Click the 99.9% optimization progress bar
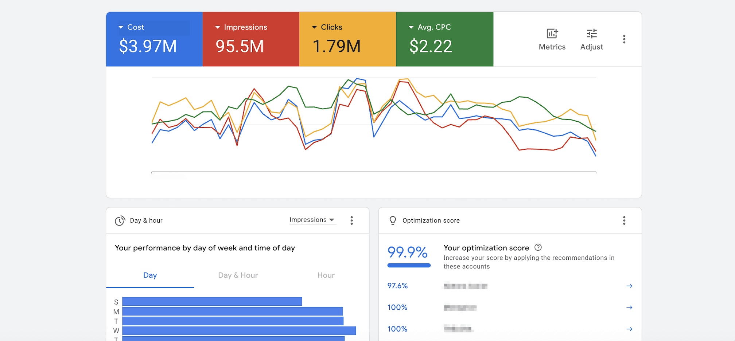The width and height of the screenshot is (735, 341). point(409,266)
